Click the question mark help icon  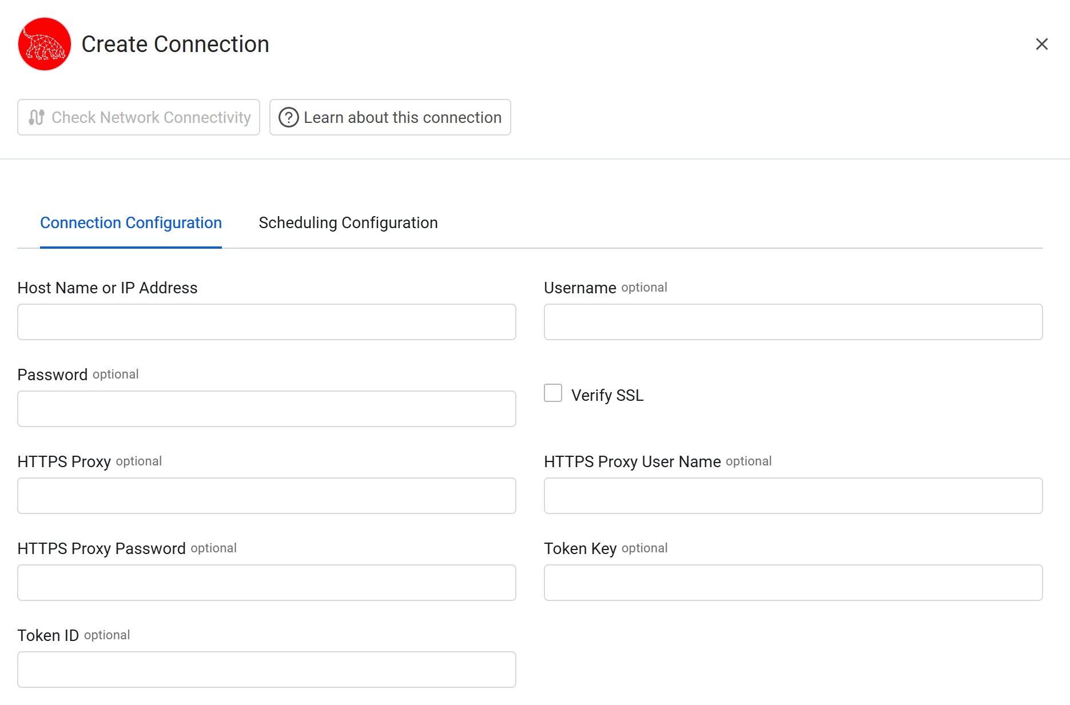(x=289, y=117)
